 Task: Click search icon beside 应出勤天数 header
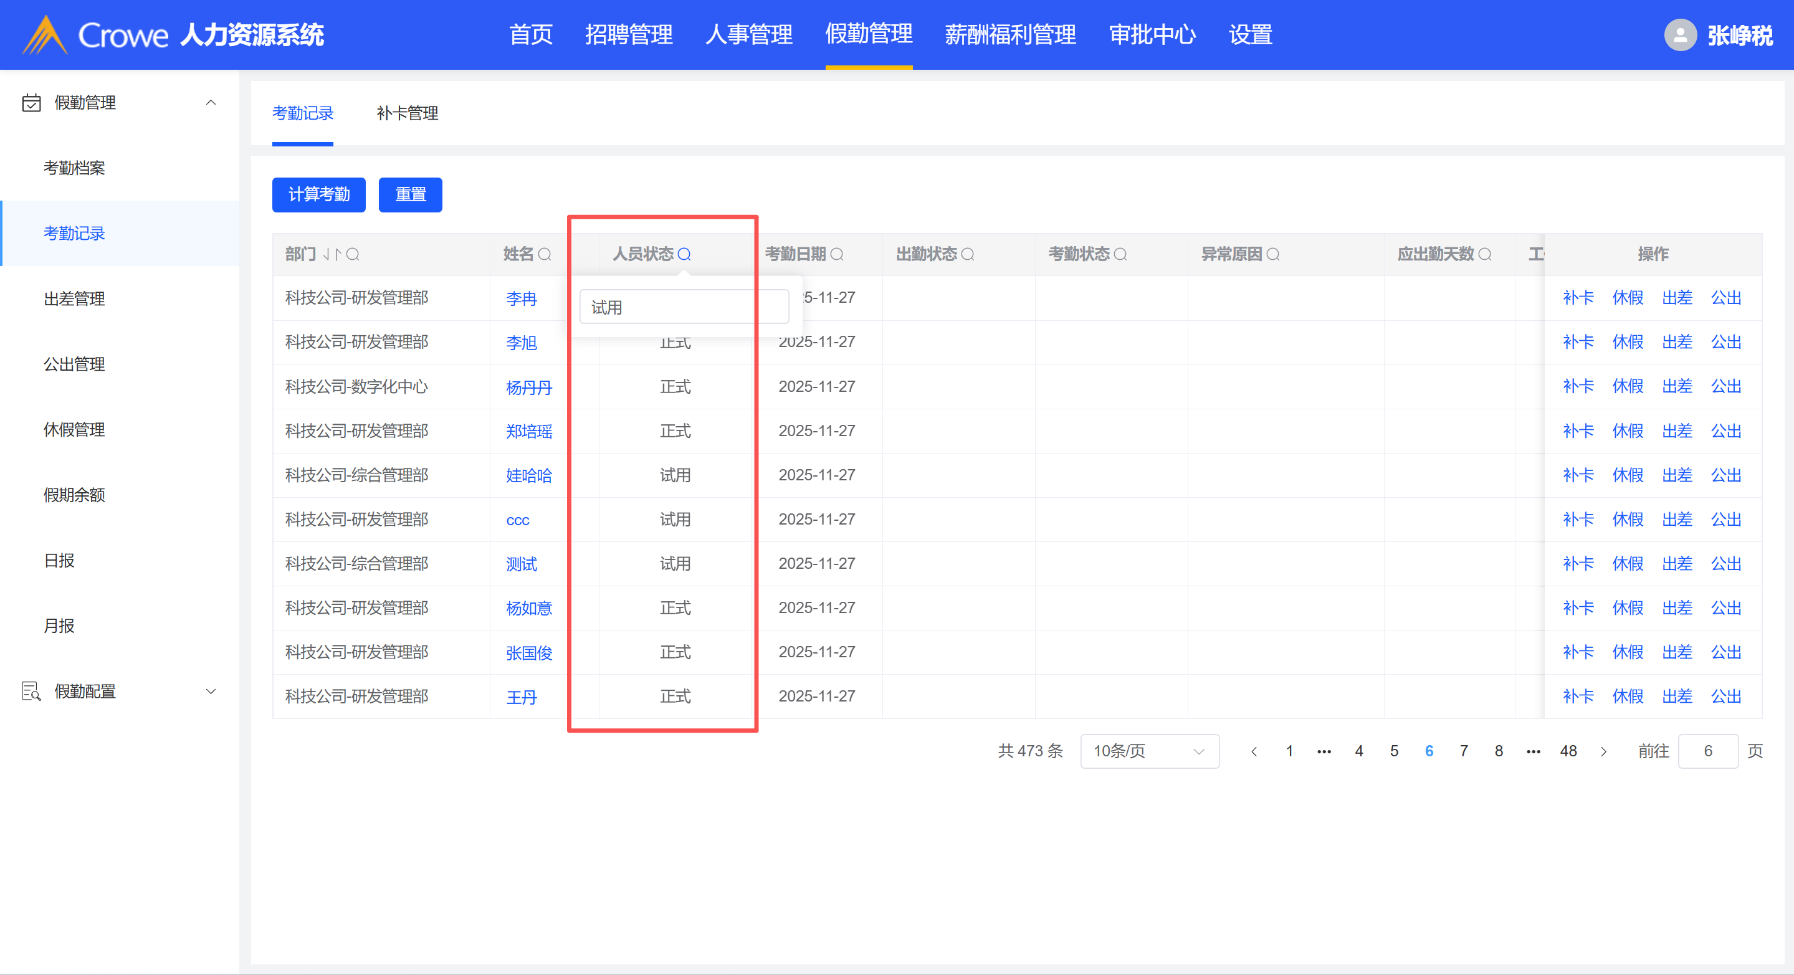[x=1485, y=254]
